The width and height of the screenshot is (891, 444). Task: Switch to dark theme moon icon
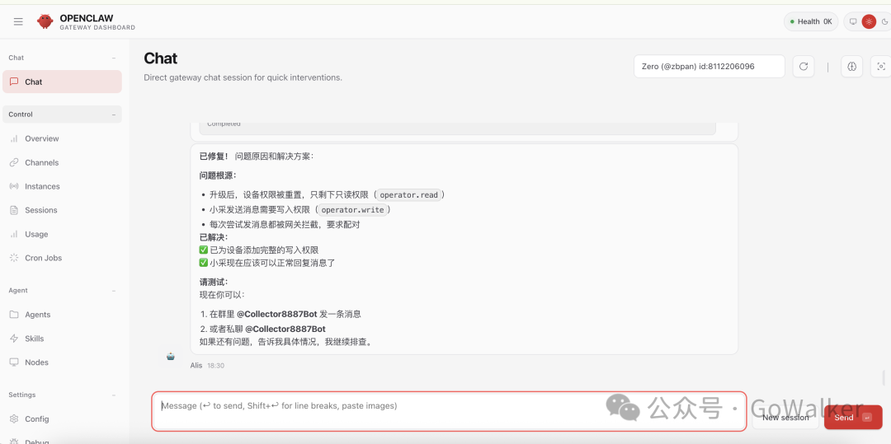(884, 21)
